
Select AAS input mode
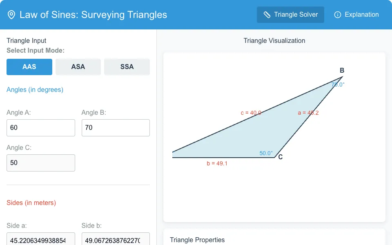click(x=29, y=67)
